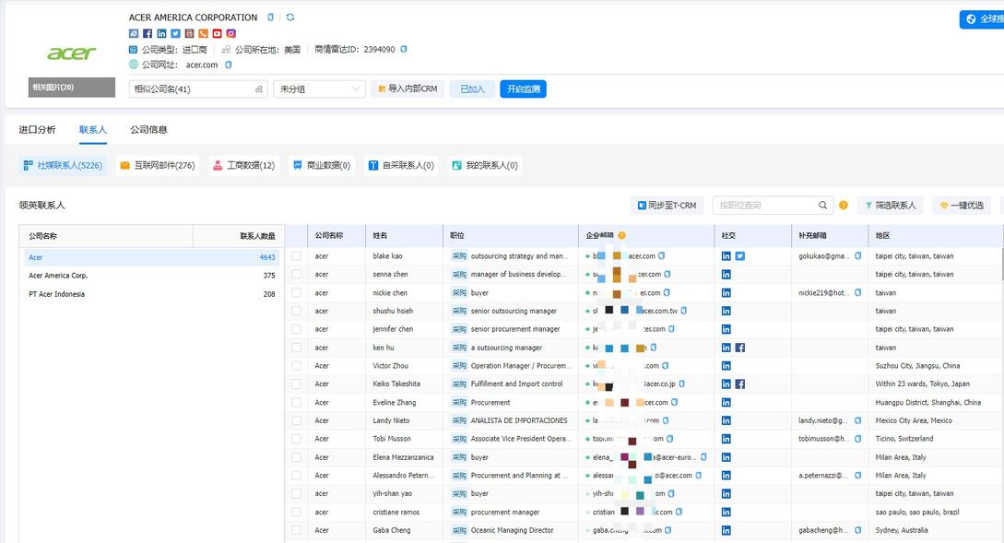Copy the acer.com website address
The image size is (1004, 543).
coord(228,65)
